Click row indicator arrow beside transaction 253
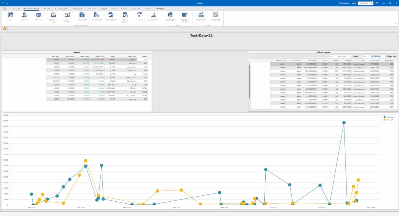399x216 pixels. 396,64
